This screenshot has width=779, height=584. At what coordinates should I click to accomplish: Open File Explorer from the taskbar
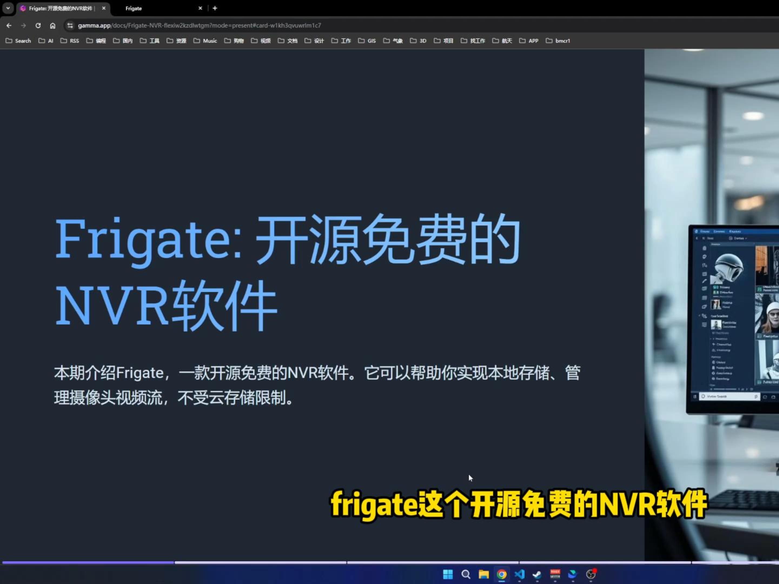click(483, 575)
